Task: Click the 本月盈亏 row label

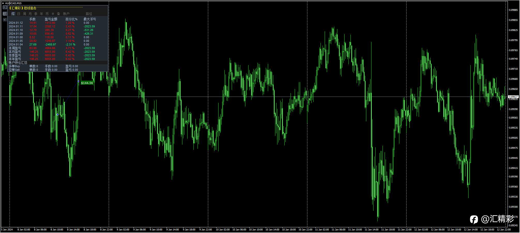Action: tap(15, 52)
